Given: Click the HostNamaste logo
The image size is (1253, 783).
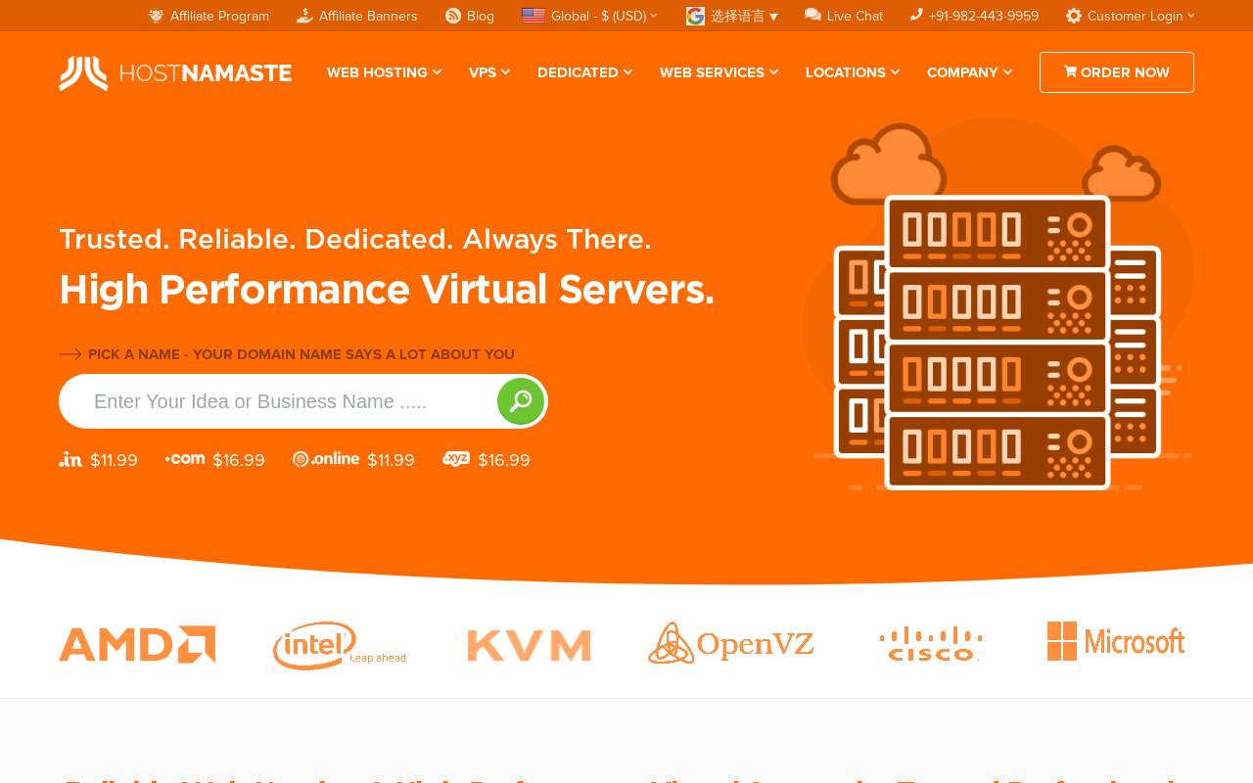Looking at the screenshot, I should pos(175,73).
